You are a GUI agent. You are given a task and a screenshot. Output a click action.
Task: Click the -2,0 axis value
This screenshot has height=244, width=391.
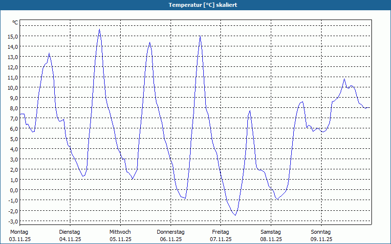click(x=13, y=211)
